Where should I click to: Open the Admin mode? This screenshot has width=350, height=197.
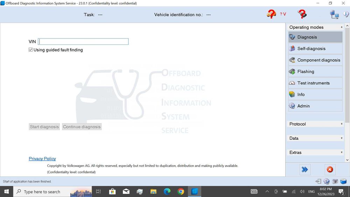(x=315, y=106)
